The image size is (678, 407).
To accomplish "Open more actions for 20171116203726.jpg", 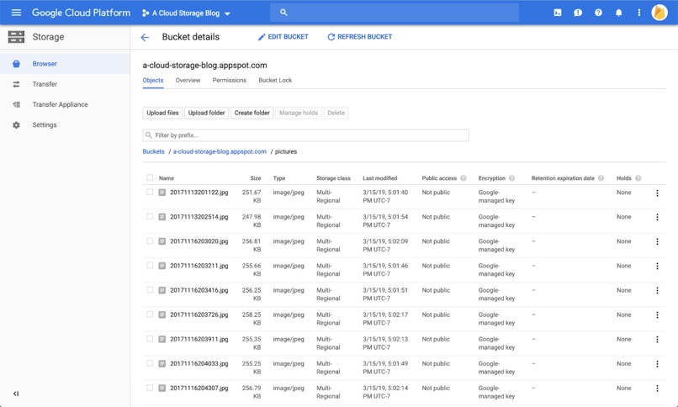I will [657, 315].
